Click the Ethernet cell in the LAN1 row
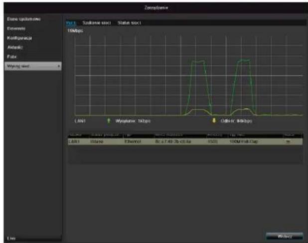The height and width of the screenshot is (243, 308). (133, 142)
